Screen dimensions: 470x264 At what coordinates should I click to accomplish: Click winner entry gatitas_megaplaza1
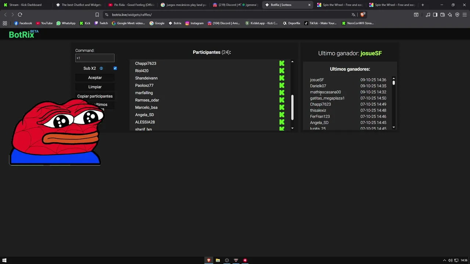pyautogui.click(x=327, y=98)
